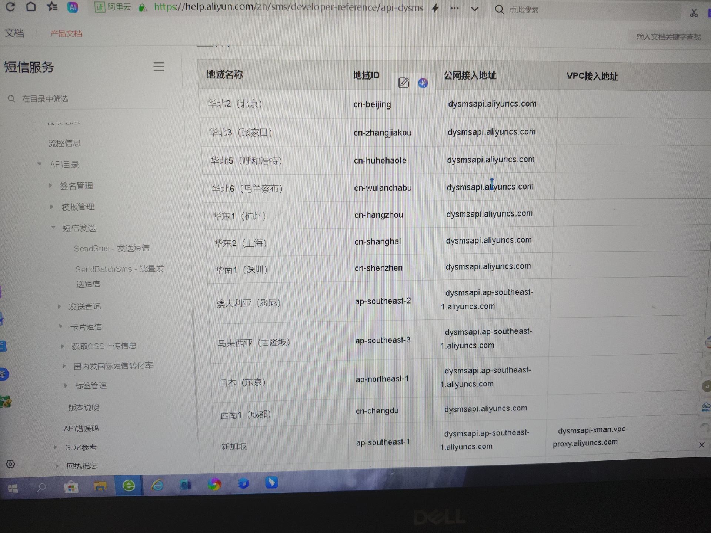Expand the 回执消息 node
The image size is (711, 533).
(x=57, y=466)
